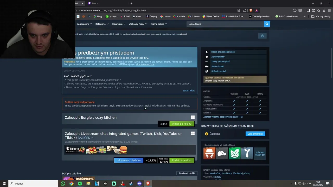333x187 pixels.
Task: Open the first achievement thumbnail with hat
Action: tap(209, 153)
